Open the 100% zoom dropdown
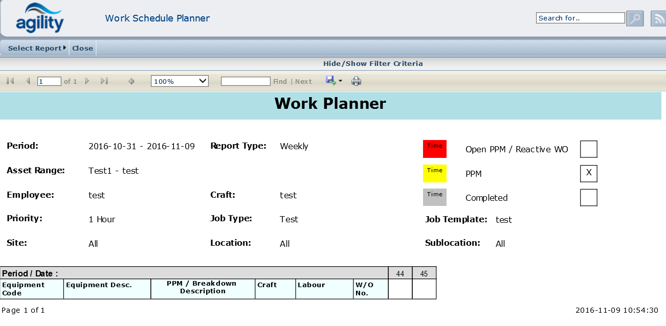 [x=180, y=81]
